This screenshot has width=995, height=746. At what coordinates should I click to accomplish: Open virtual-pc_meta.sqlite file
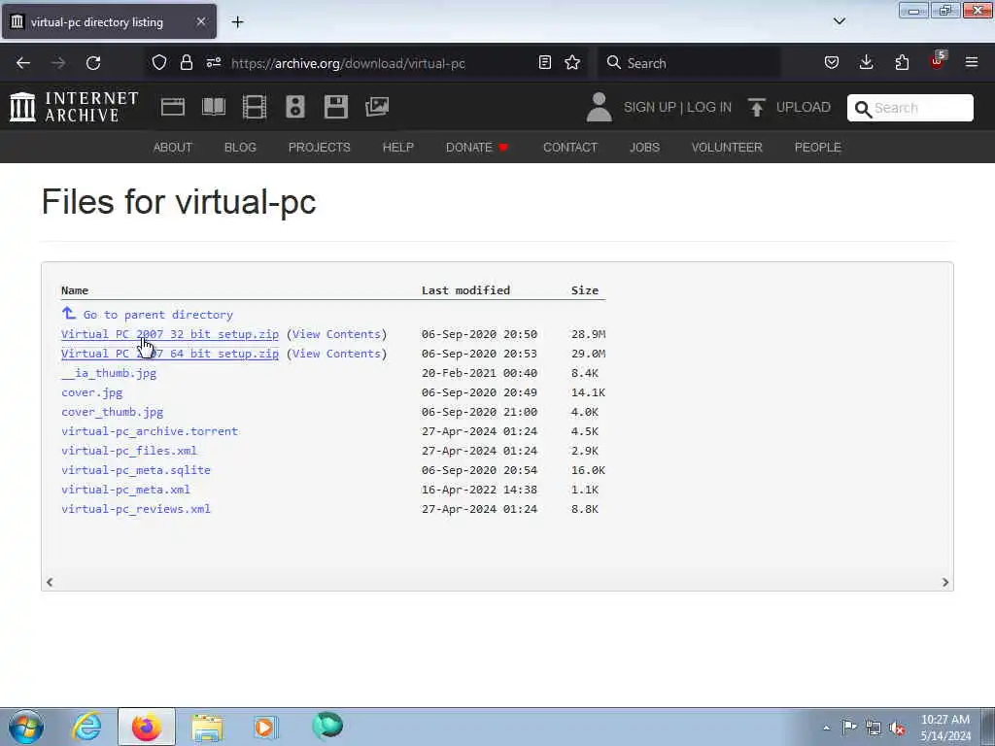[136, 470]
